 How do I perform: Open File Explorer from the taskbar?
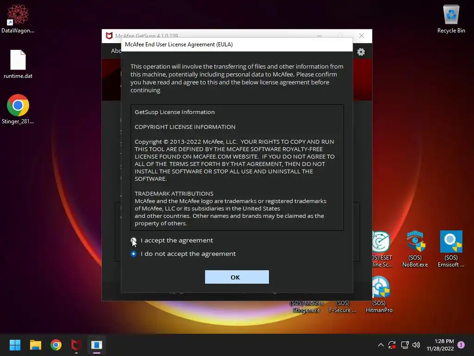35,345
